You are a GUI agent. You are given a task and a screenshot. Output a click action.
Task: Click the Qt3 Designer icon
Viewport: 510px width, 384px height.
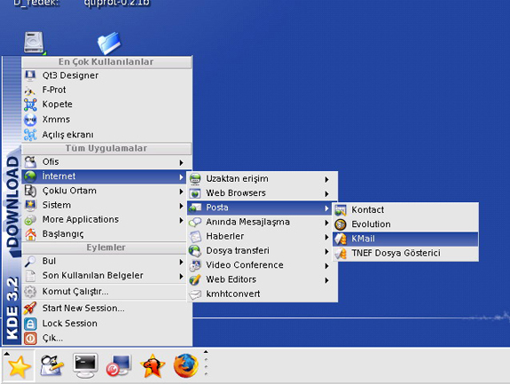pyautogui.click(x=30, y=75)
